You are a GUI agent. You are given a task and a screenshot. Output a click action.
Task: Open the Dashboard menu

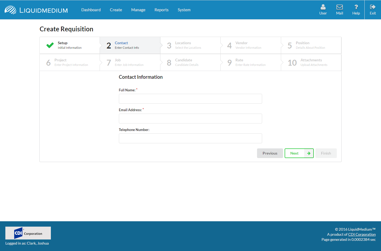91,10
